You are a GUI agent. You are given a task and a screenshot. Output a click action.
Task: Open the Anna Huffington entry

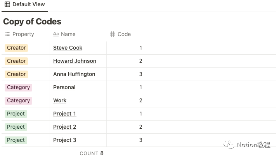click(74, 74)
